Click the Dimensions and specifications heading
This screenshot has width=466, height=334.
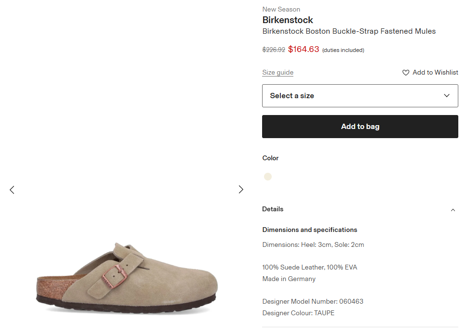click(309, 230)
